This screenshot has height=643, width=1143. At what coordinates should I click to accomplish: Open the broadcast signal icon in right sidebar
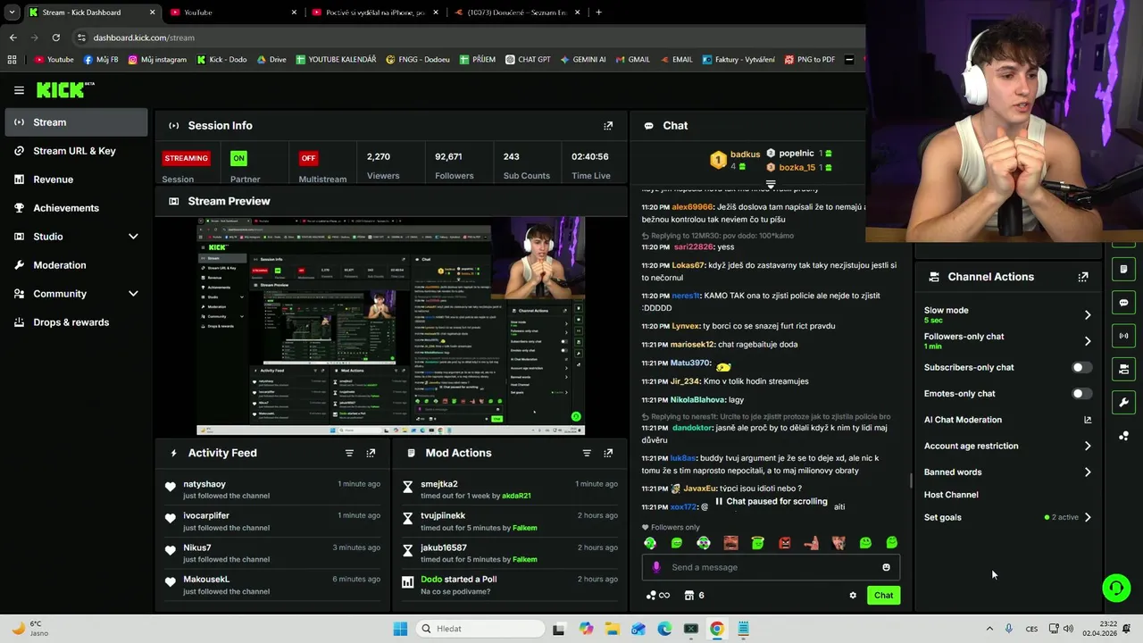(1123, 336)
